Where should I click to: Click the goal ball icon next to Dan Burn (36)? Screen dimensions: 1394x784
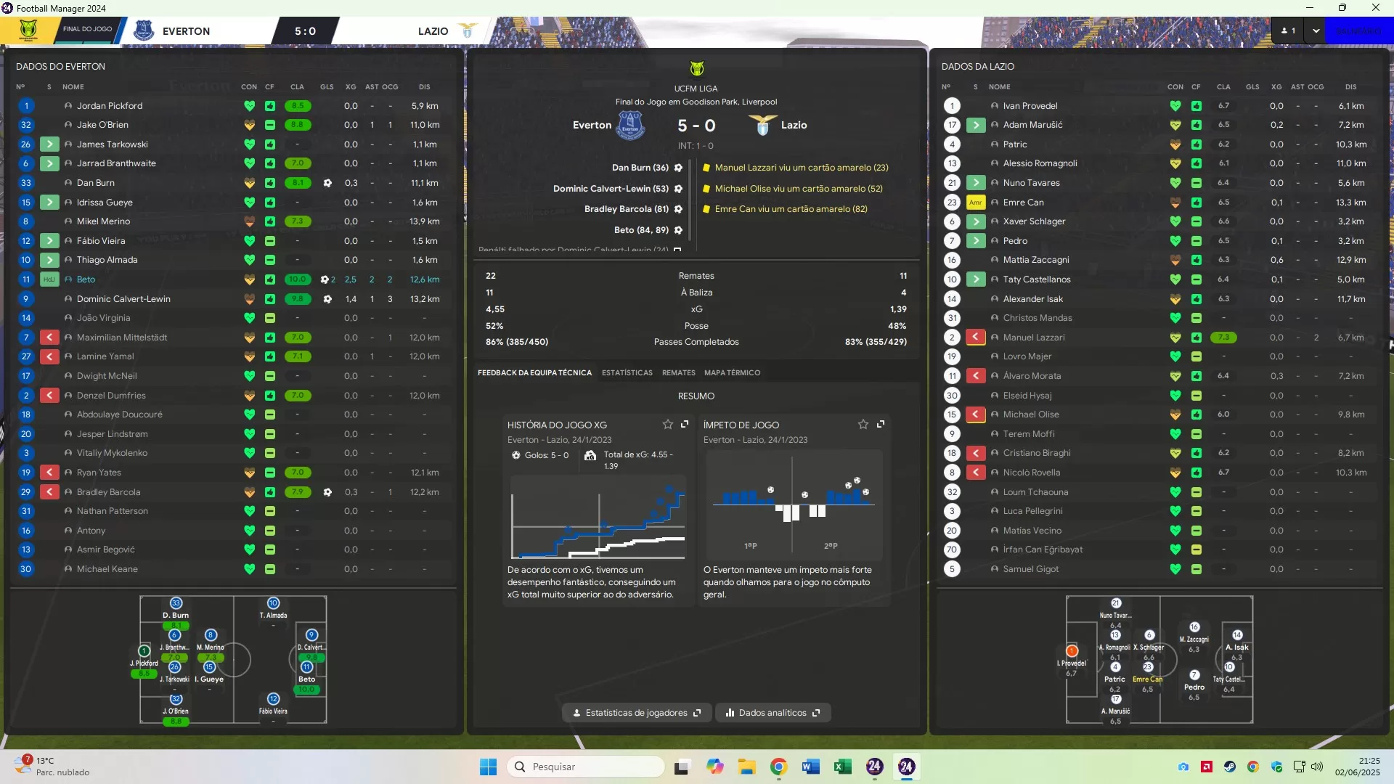(678, 168)
